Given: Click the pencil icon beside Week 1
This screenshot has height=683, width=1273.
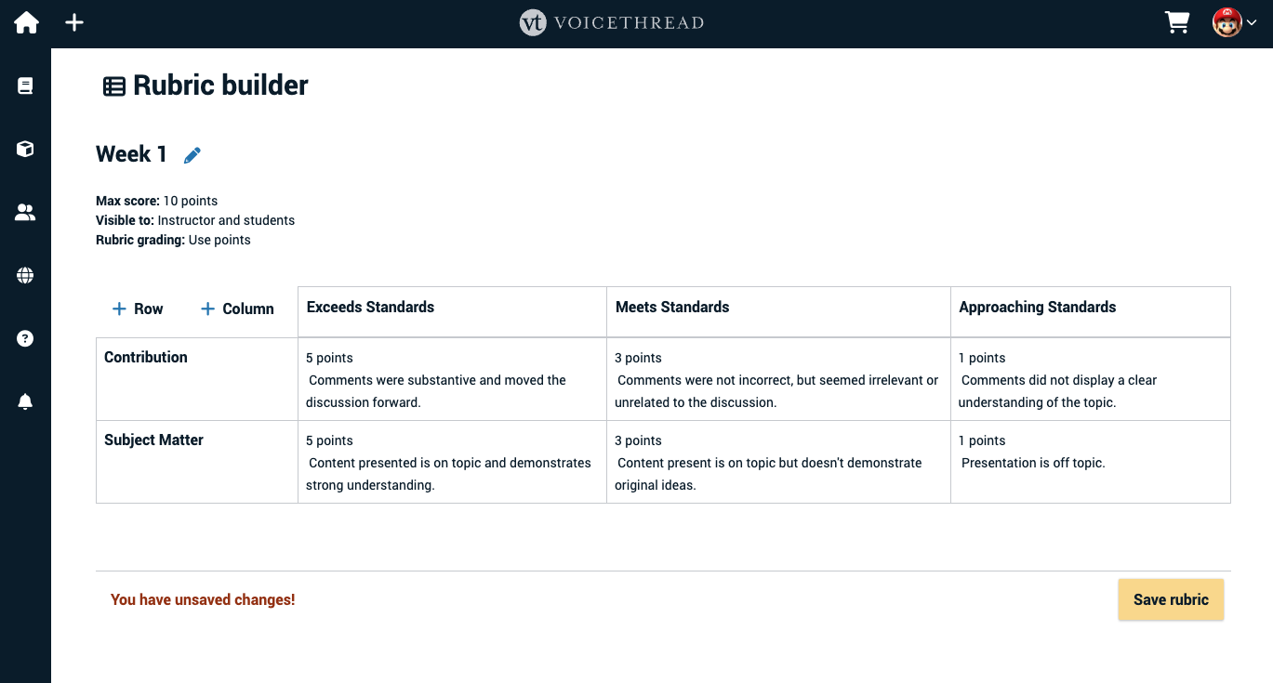Looking at the screenshot, I should [192, 155].
